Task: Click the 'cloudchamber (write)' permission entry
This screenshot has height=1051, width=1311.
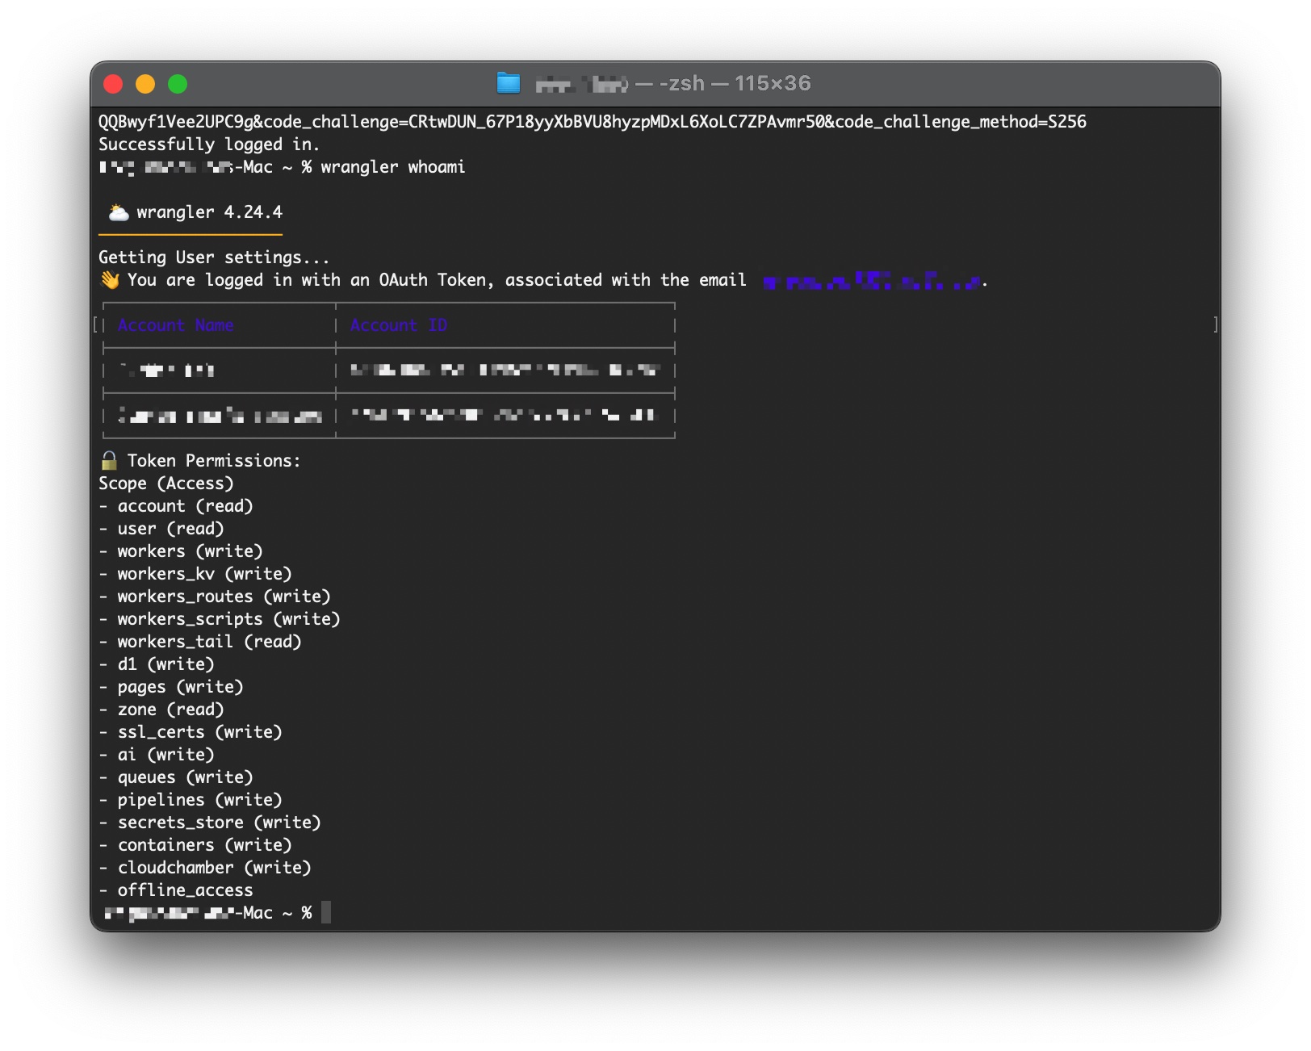Action: coord(214,868)
